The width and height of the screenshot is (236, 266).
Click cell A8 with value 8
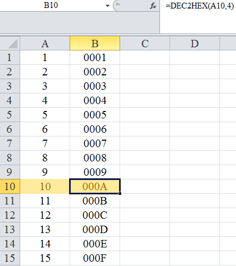click(45, 158)
